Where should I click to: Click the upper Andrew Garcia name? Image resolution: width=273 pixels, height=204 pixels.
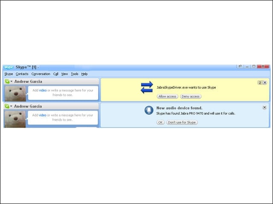coord(28,81)
